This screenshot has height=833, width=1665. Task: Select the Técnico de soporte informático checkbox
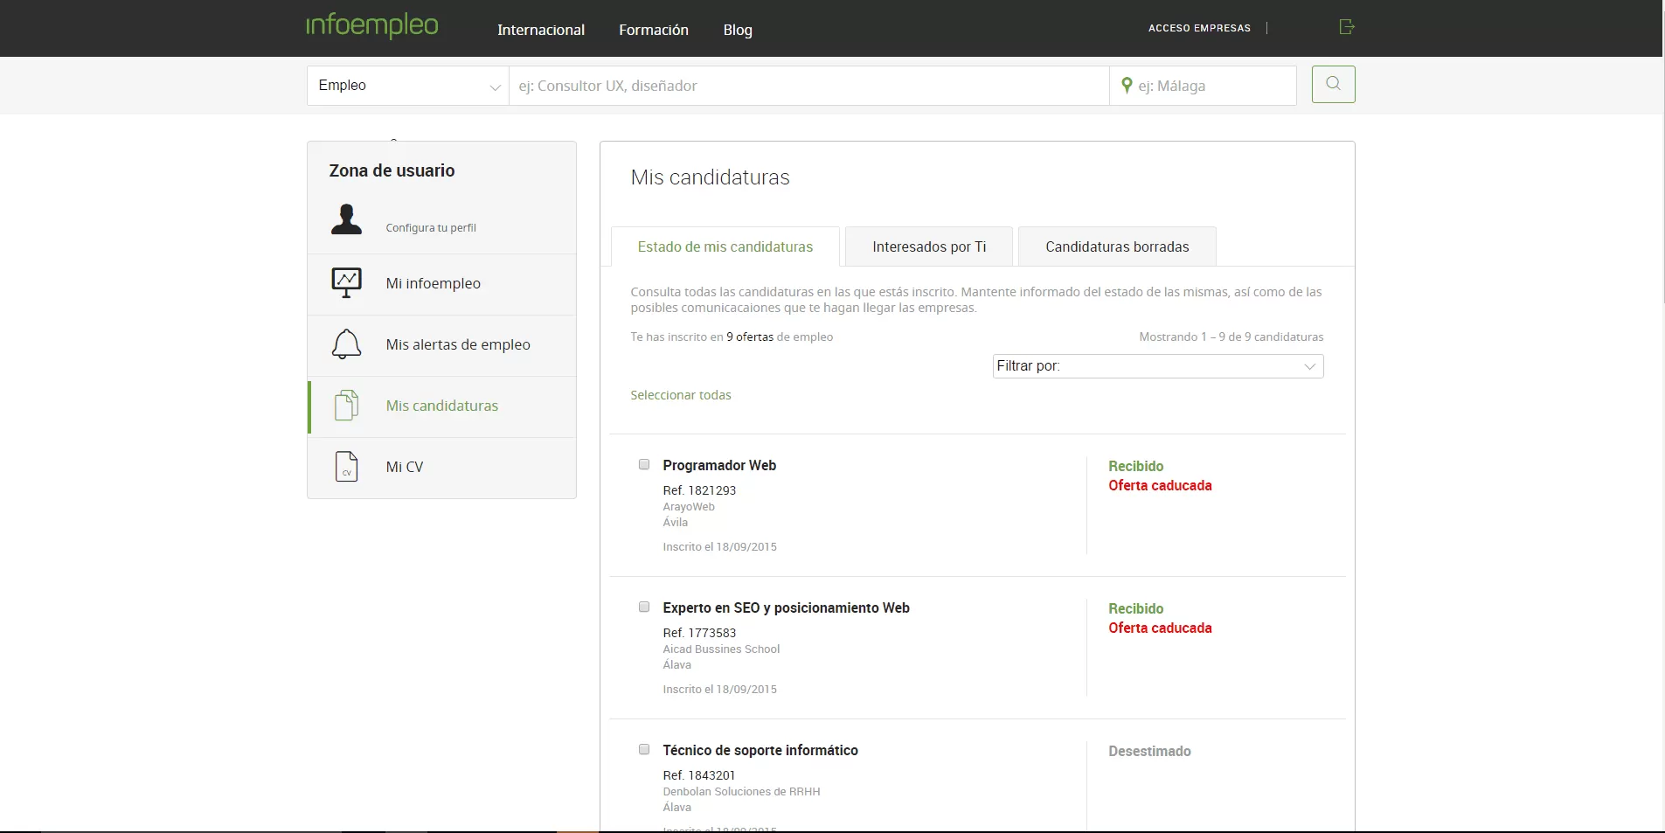click(x=644, y=749)
